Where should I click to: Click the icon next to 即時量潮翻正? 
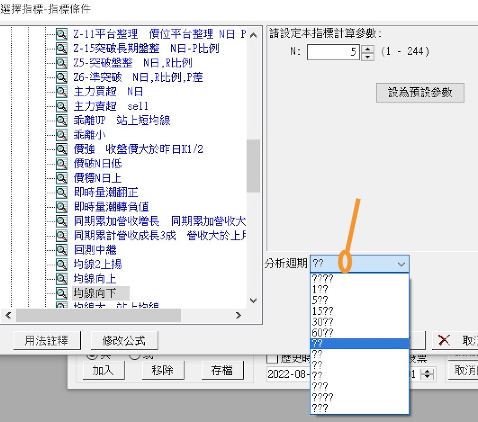(x=61, y=192)
